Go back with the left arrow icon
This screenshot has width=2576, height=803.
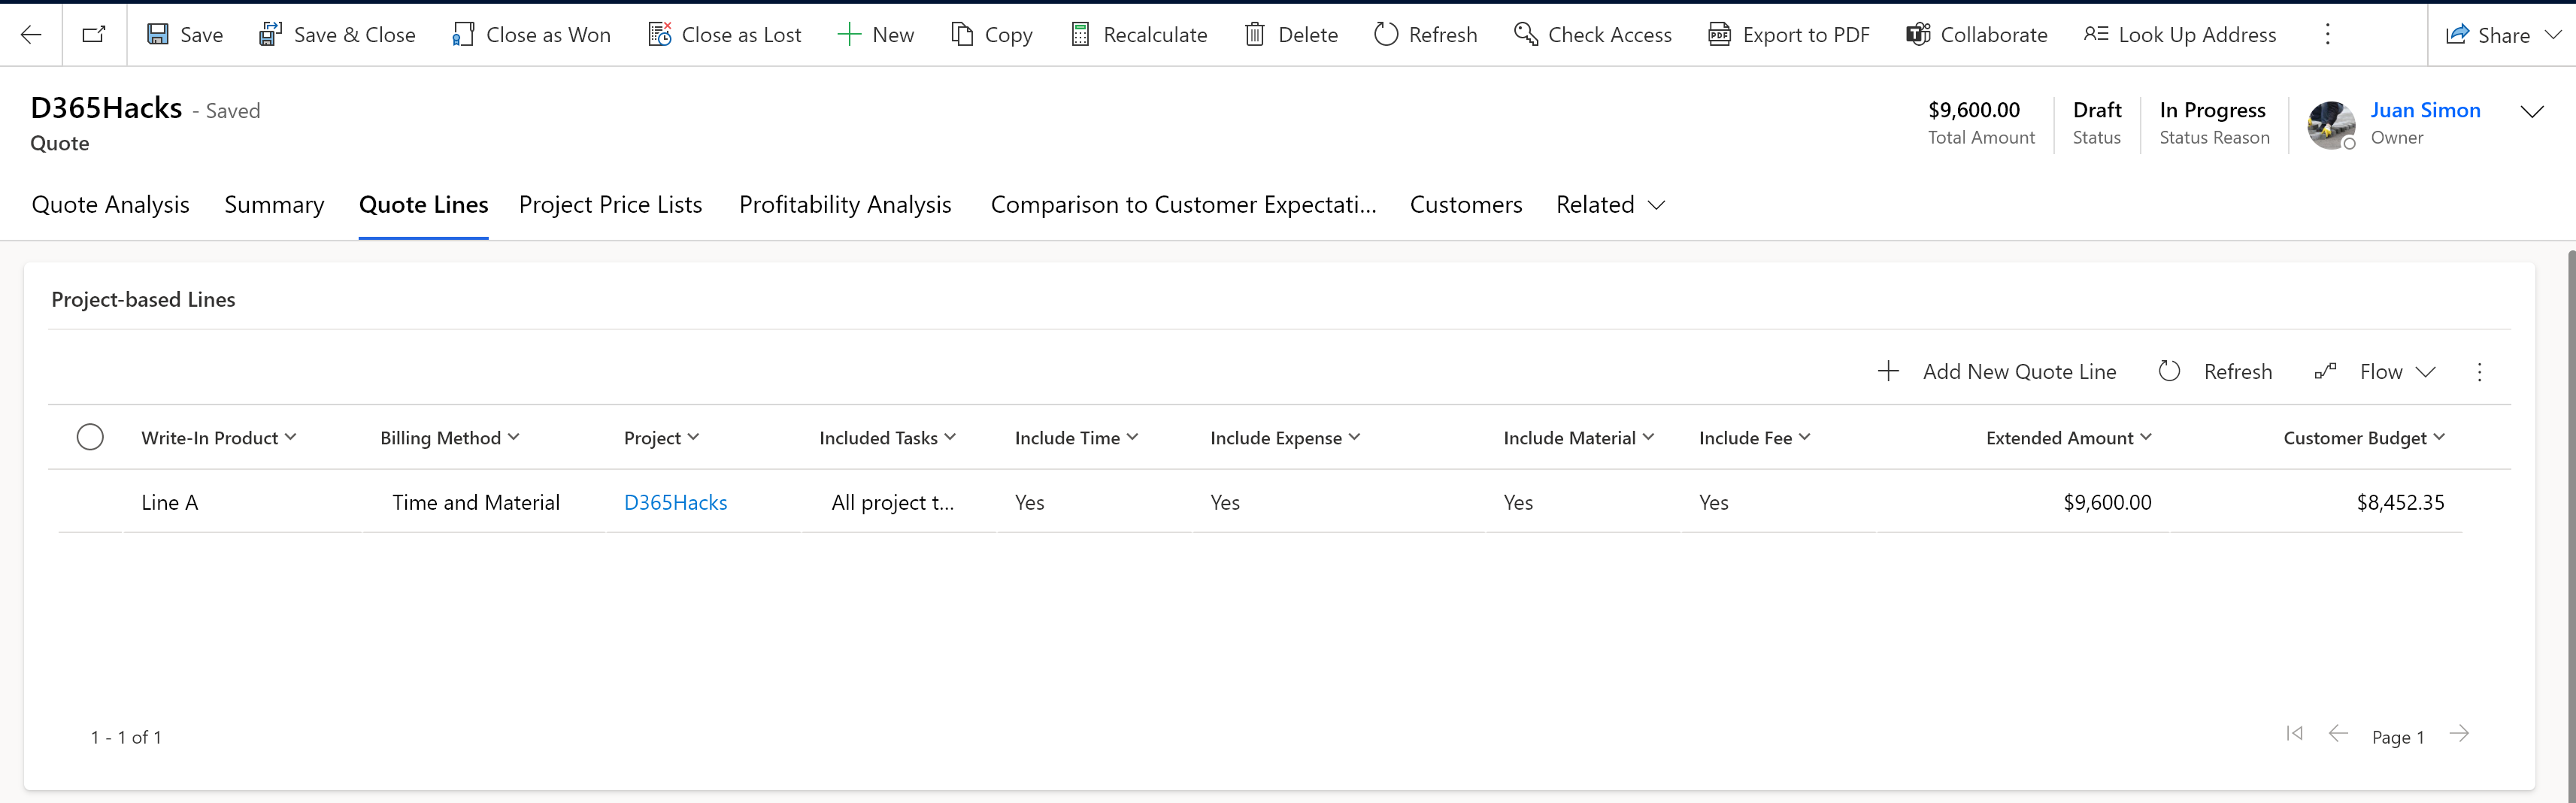pyautogui.click(x=31, y=35)
